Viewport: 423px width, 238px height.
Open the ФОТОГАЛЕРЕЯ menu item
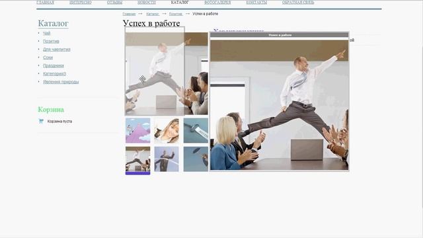coord(217,3)
